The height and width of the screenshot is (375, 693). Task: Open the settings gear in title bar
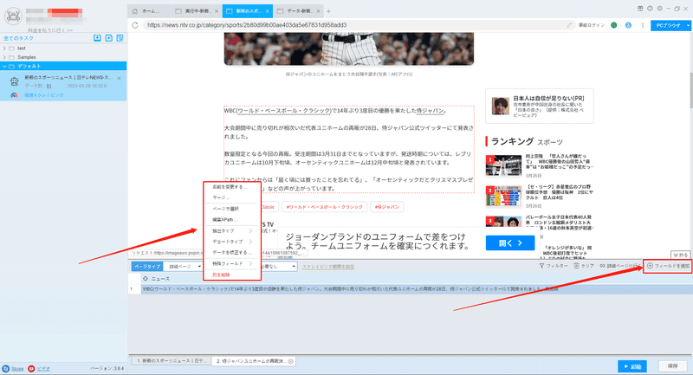659,9
